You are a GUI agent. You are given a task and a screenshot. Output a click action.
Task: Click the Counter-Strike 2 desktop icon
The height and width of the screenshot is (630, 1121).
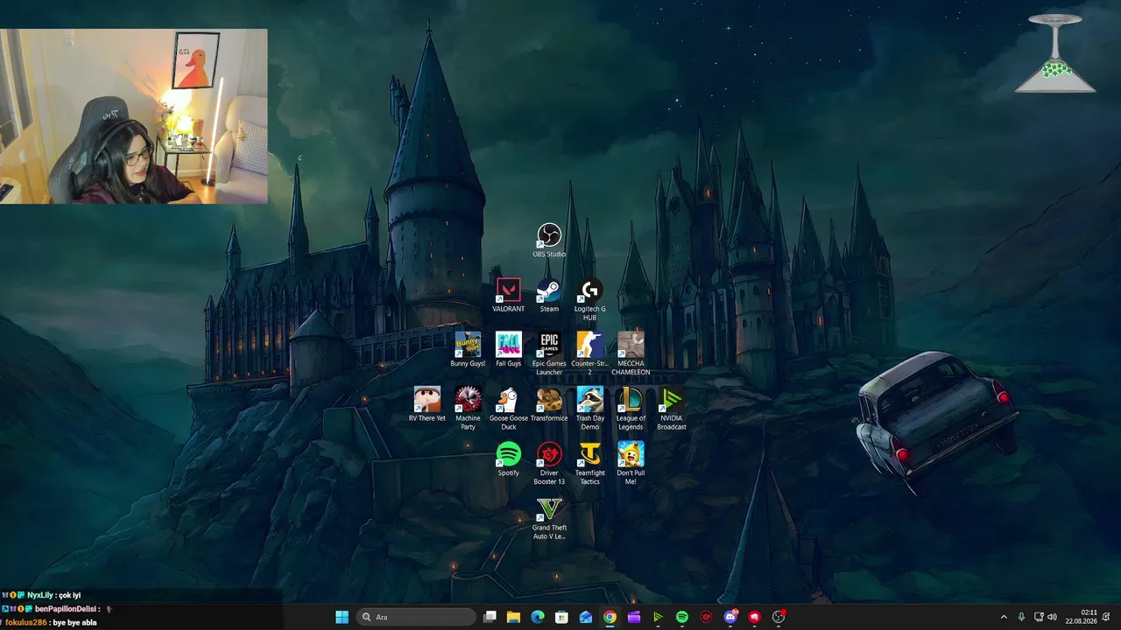tap(589, 353)
